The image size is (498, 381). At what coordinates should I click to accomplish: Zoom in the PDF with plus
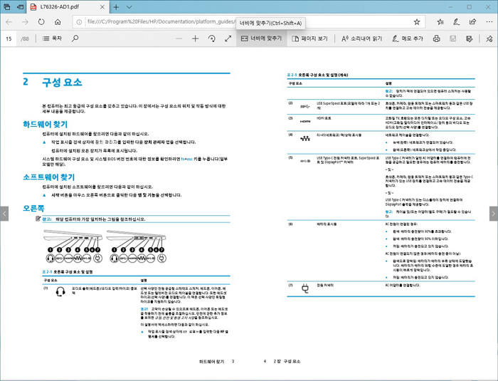pyautogui.click(x=195, y=38)
